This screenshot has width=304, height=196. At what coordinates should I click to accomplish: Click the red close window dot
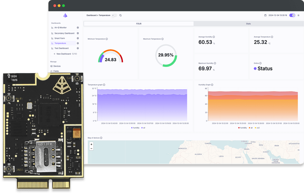tap(55, 6)
